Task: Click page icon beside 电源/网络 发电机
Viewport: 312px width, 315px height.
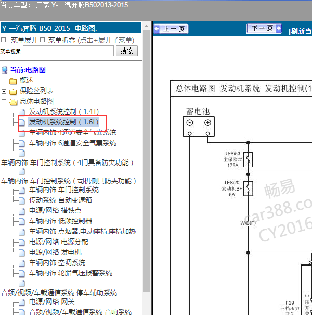Action: coord(22,253)
